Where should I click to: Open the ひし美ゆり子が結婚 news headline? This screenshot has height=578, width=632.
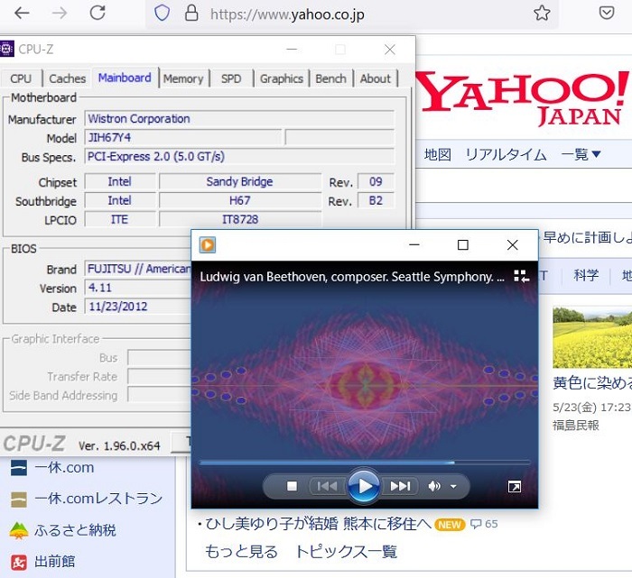click(319, 524)
